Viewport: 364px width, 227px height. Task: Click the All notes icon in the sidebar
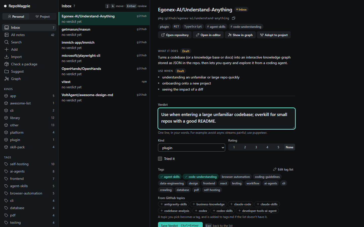click(7, 35)
